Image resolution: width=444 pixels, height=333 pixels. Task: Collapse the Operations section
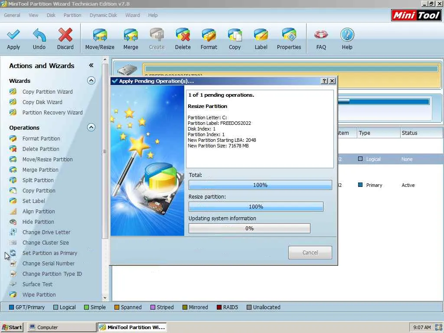coord(91,127)
